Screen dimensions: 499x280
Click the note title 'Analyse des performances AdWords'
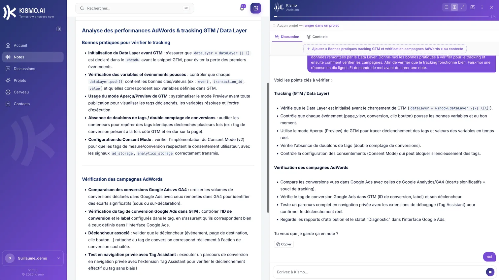coord(164,30)
